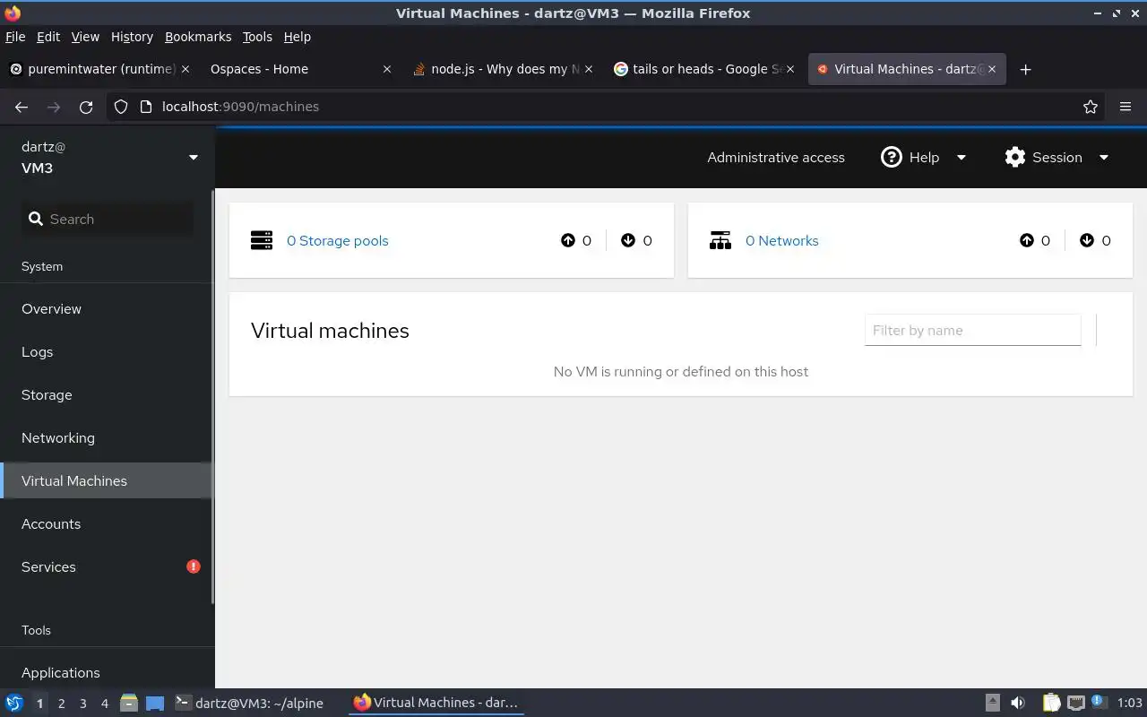Switch to workspace 3
Viewport: 1147px width, 717px height.
[x=82, y=704]
